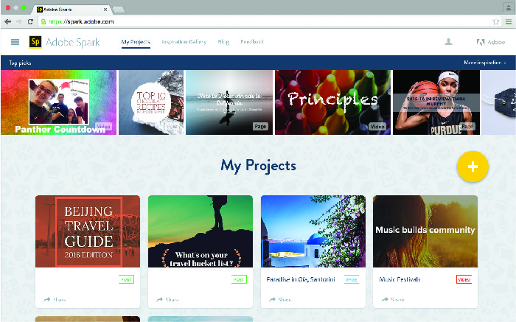Open the Inspiration Gallery tab
The width and height of the screenshot is (516, 322).
click(x=184, y=42)
